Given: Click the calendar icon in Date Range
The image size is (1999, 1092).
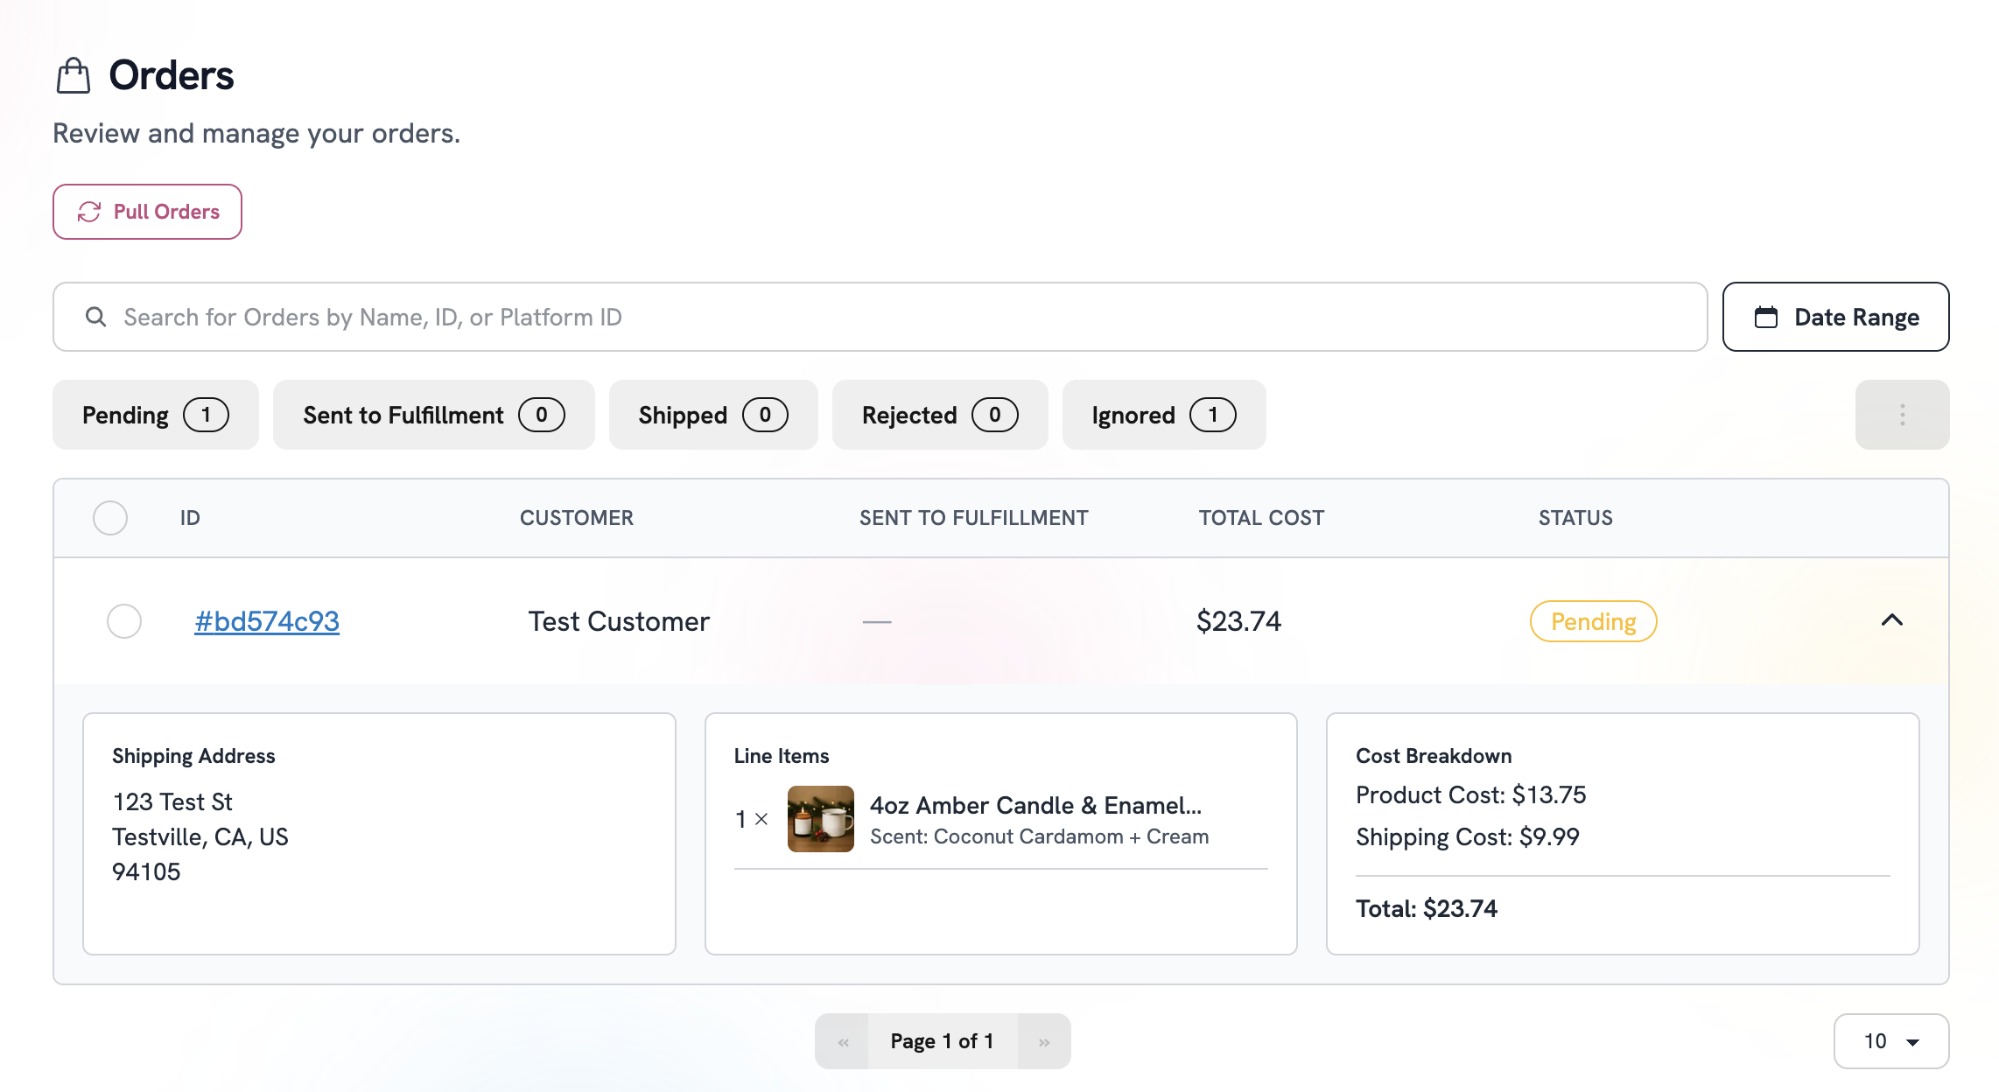Looking at the screenshot, I should [1766, 317].
